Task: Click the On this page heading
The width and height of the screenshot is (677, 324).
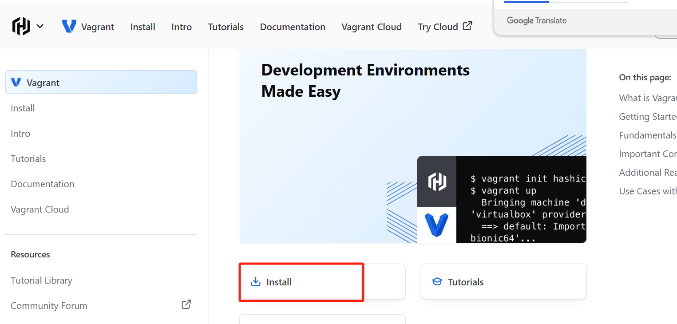Action: [x=645, y=78]
